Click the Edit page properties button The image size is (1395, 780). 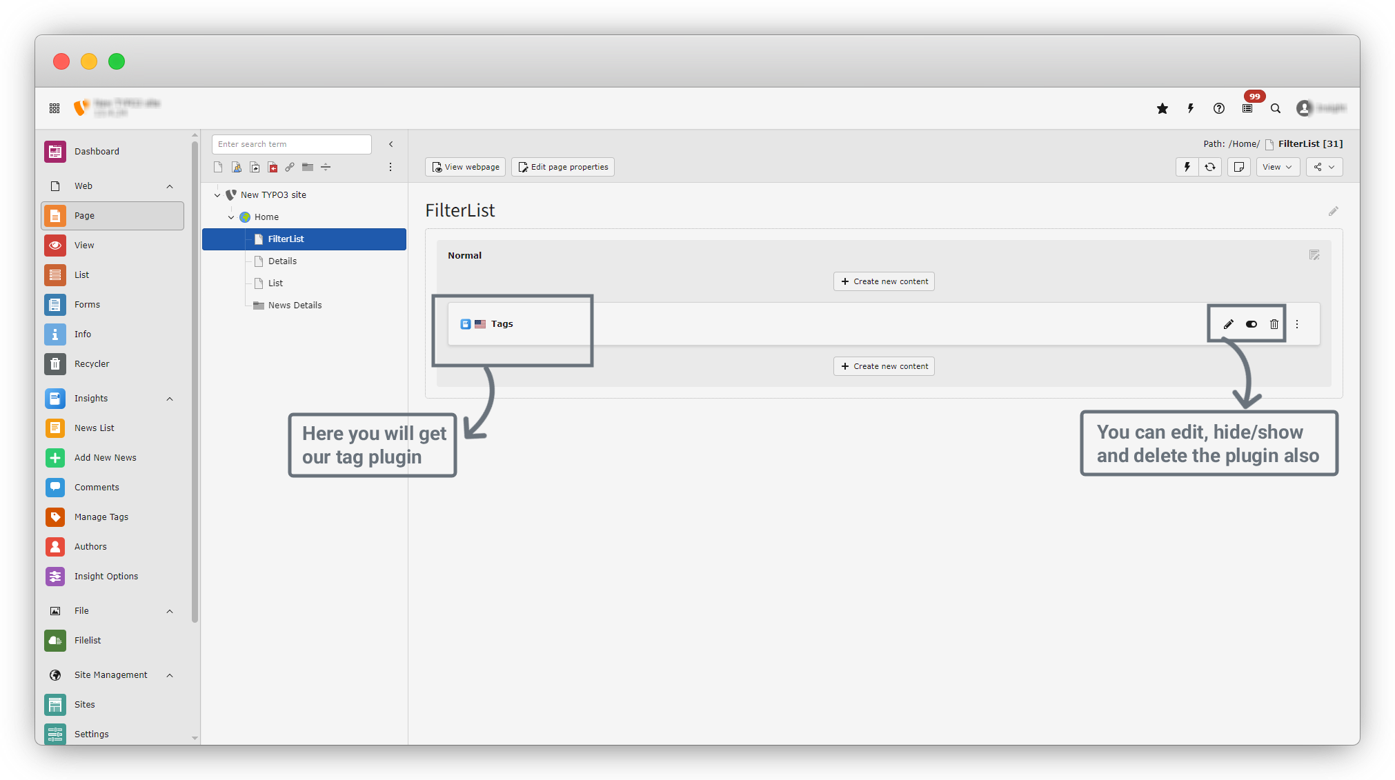click(x=563, y=167)
